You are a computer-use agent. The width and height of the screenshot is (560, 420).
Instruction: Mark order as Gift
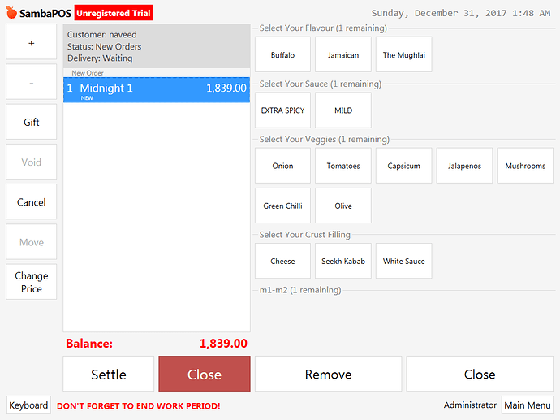(x=32, y=122)
